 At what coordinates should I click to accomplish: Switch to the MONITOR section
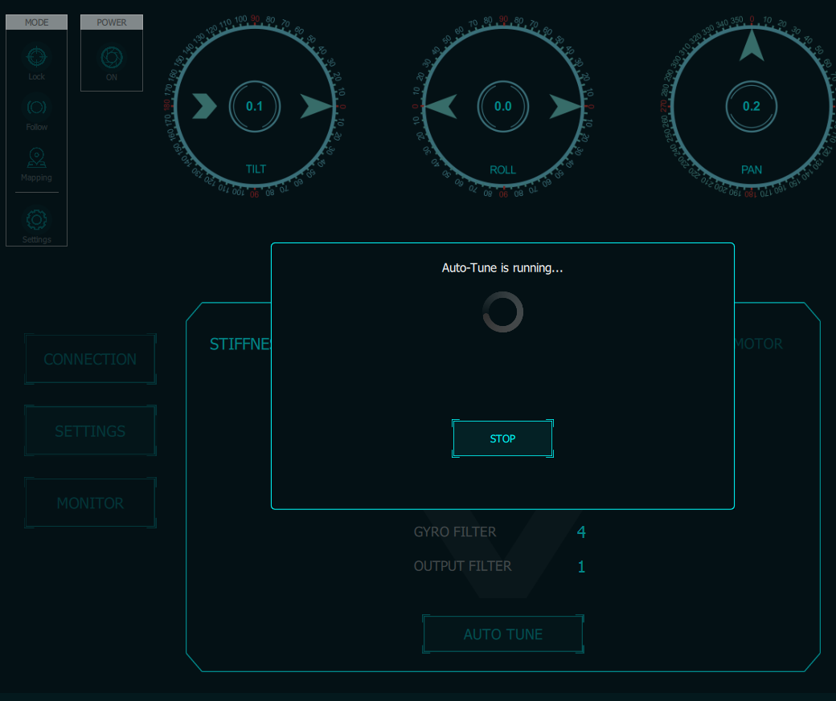click(x=90, y=503)
